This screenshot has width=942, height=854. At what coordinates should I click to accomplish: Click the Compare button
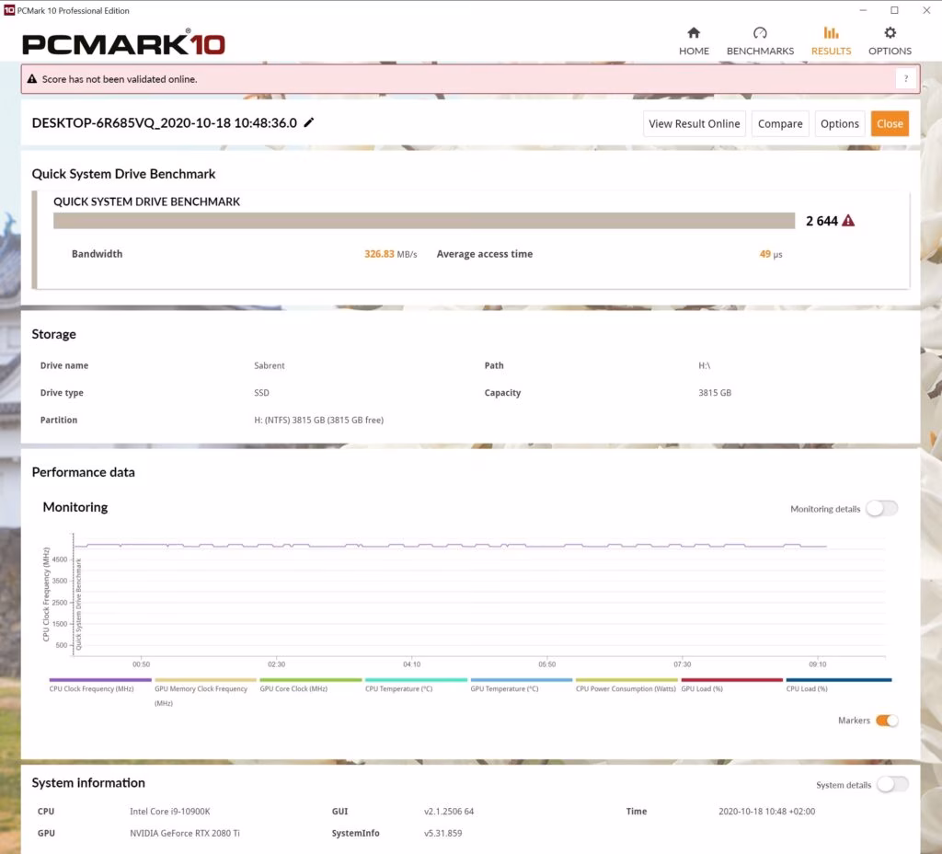pos(780,124)
